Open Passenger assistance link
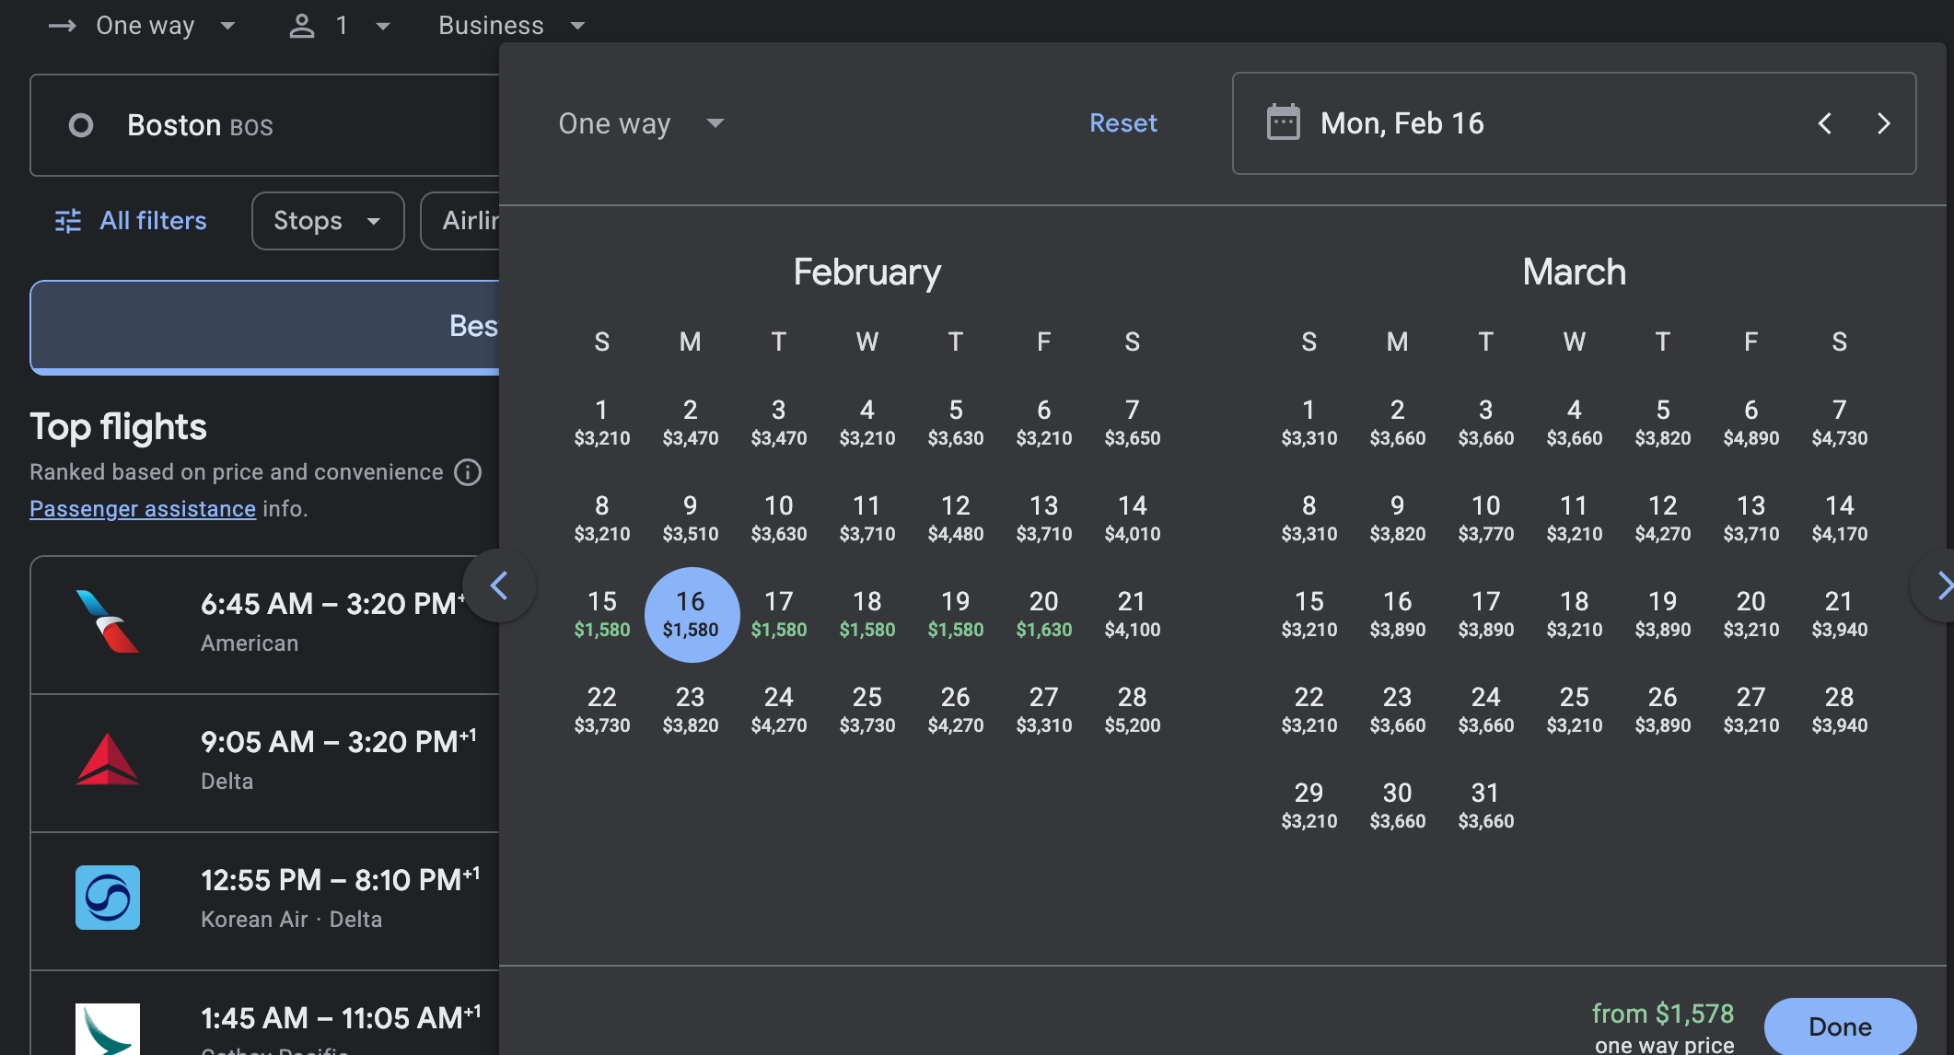This screenshot has height=1055, width=1954. pyautogui.click(x=143, y=509)
